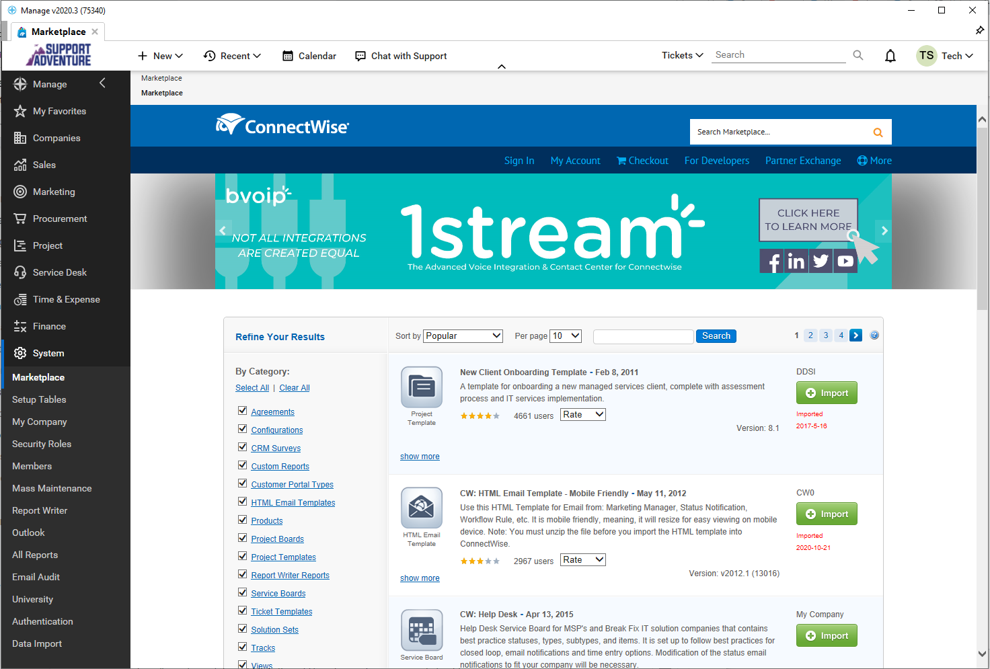The height and width of the screenshot is (669, 990).
Task: Open the Sort by Popular dropdown
Action: [x=462, y=336]
